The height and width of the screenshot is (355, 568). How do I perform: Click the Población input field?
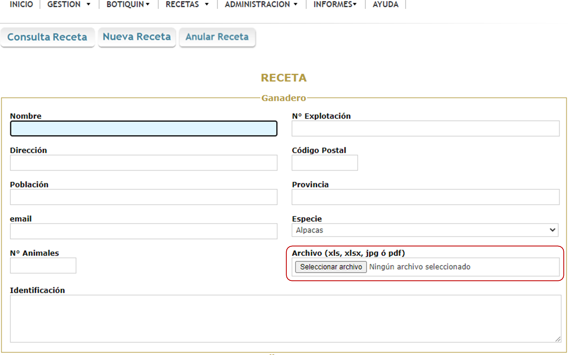coord(144,197)
